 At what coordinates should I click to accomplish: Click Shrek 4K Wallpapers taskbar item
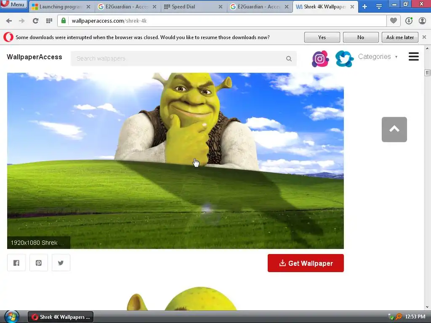coord(61,317)
